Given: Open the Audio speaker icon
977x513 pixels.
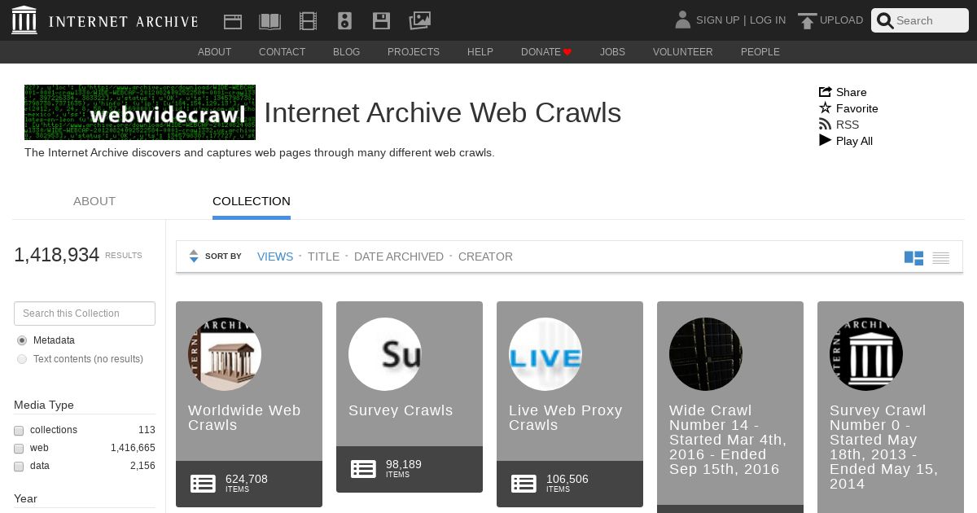Looking at the screenshot, I should click(344, 21).
